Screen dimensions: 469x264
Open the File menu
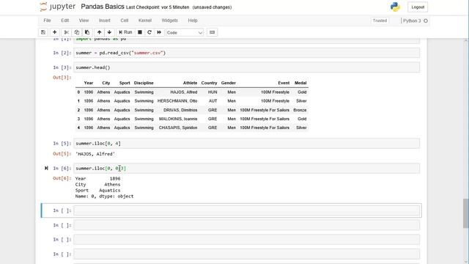click(x=47, y=21)
